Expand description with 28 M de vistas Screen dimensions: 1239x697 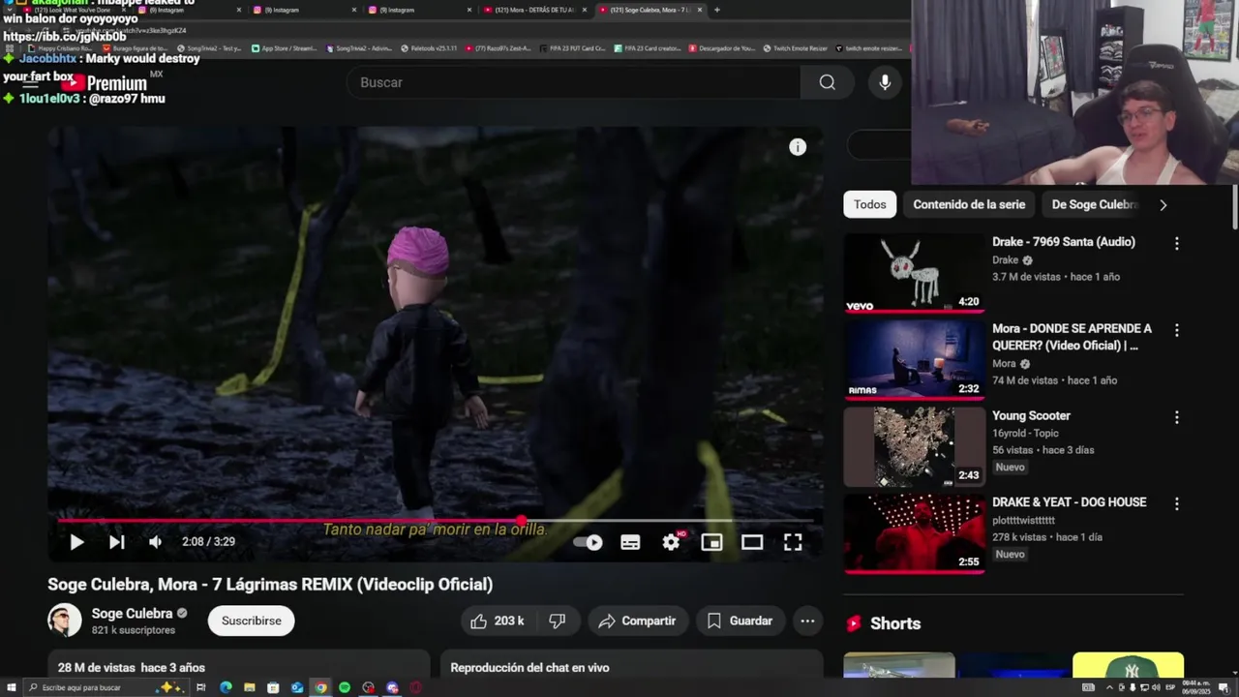(x=238, y=666)
